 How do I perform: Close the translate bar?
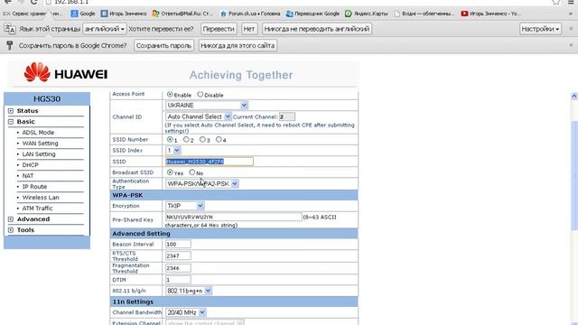point(571,28)
